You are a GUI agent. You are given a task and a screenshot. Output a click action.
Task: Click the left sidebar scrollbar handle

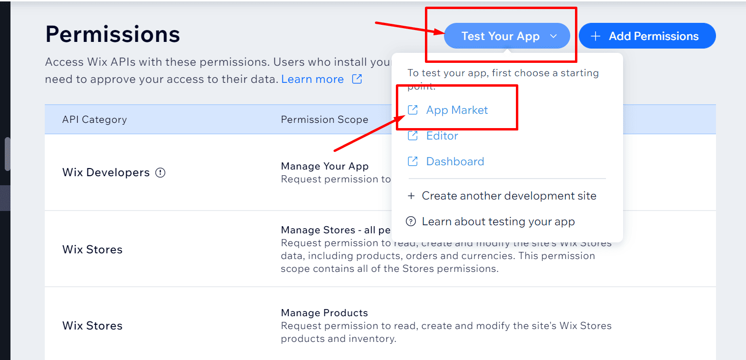click(x=7, y=154)
